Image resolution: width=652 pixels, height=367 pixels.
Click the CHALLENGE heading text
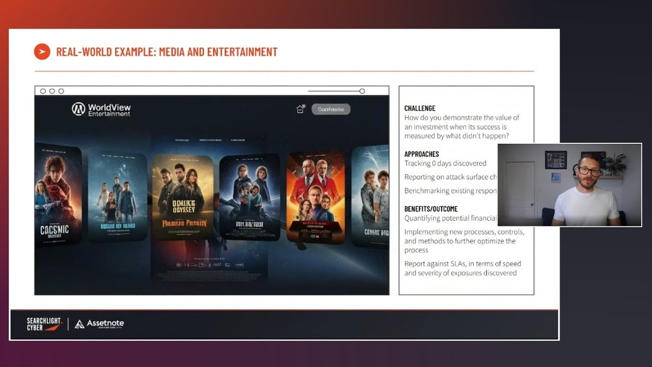[420, 109]
